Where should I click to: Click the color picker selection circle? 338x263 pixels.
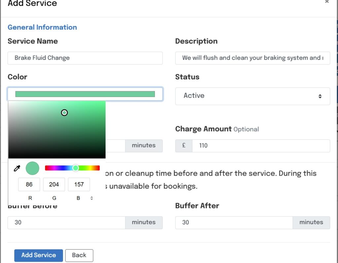coord(64,113)
